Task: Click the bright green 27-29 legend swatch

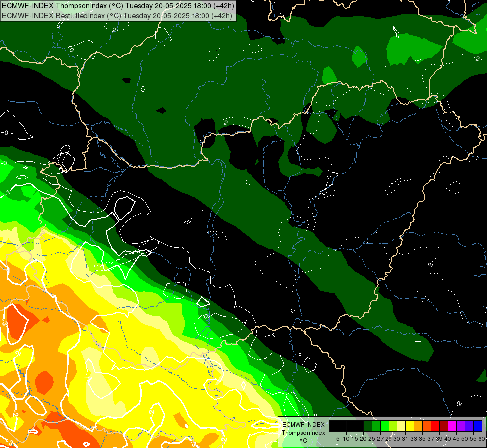Action: tap(385, 426)
